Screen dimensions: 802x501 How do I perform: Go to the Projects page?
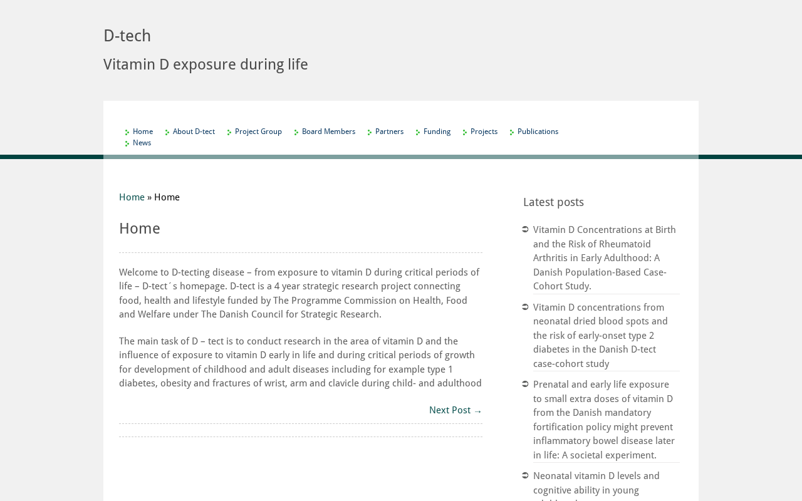click(x=484, y=132)
